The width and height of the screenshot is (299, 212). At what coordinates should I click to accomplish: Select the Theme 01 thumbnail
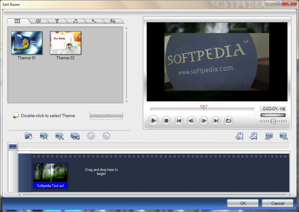tap(27, 43)
